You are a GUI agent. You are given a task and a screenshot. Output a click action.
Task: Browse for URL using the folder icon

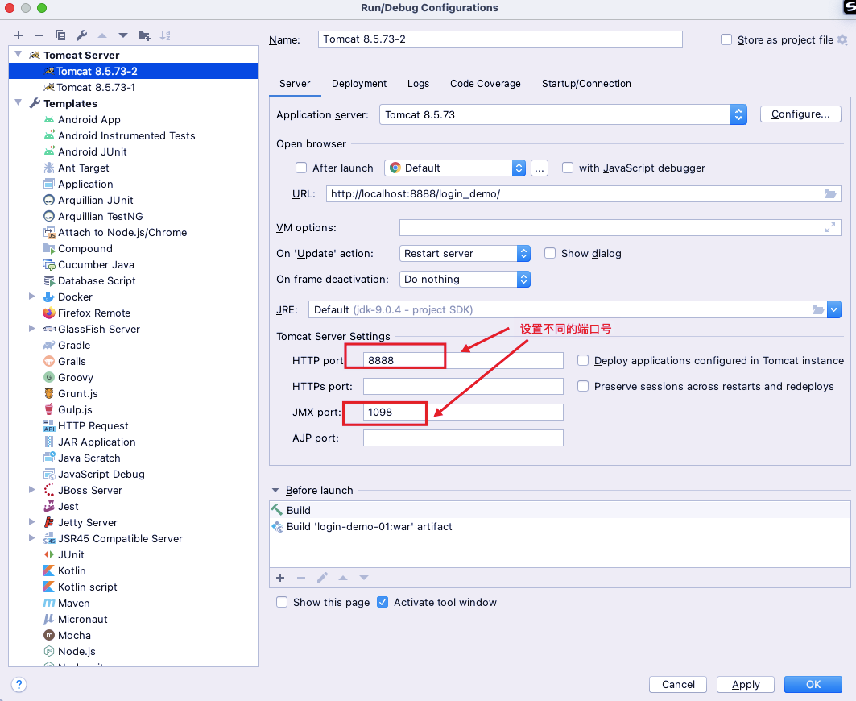829,194
